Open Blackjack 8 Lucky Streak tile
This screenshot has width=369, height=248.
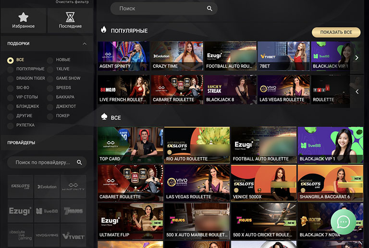point(231,90)
